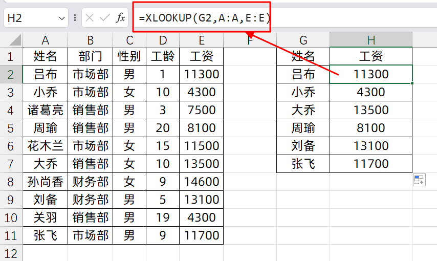This screenshot has height=261, width=437.
Task: Click header cell 工龄
Action: [163, 56]
